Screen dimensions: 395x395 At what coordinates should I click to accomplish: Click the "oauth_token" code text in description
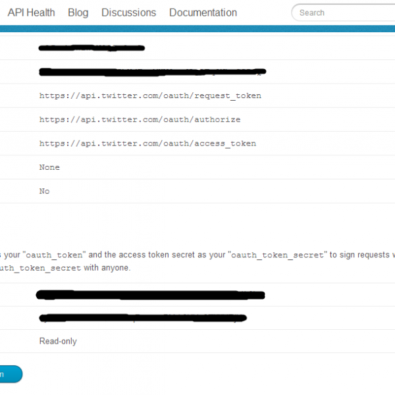click(x=54, y=255)
